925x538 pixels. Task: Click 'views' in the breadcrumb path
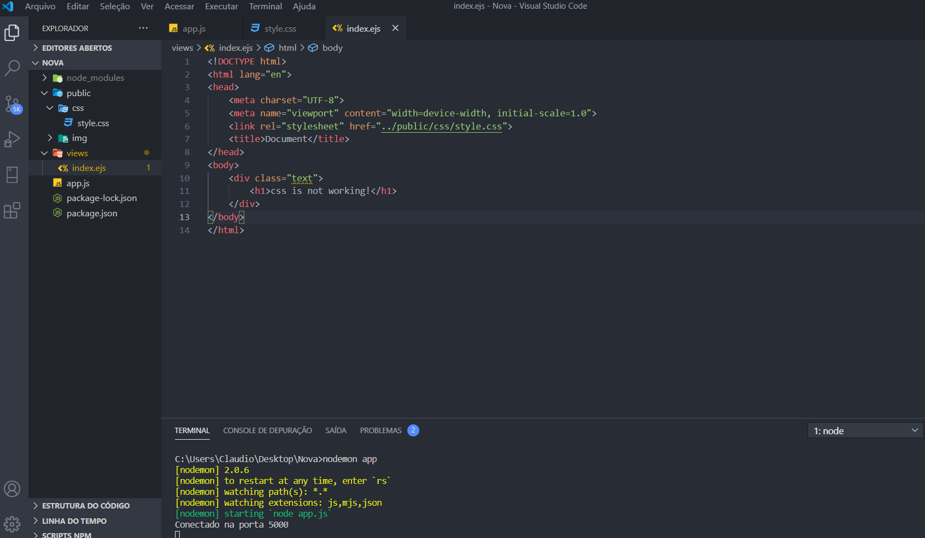point(182,48)
